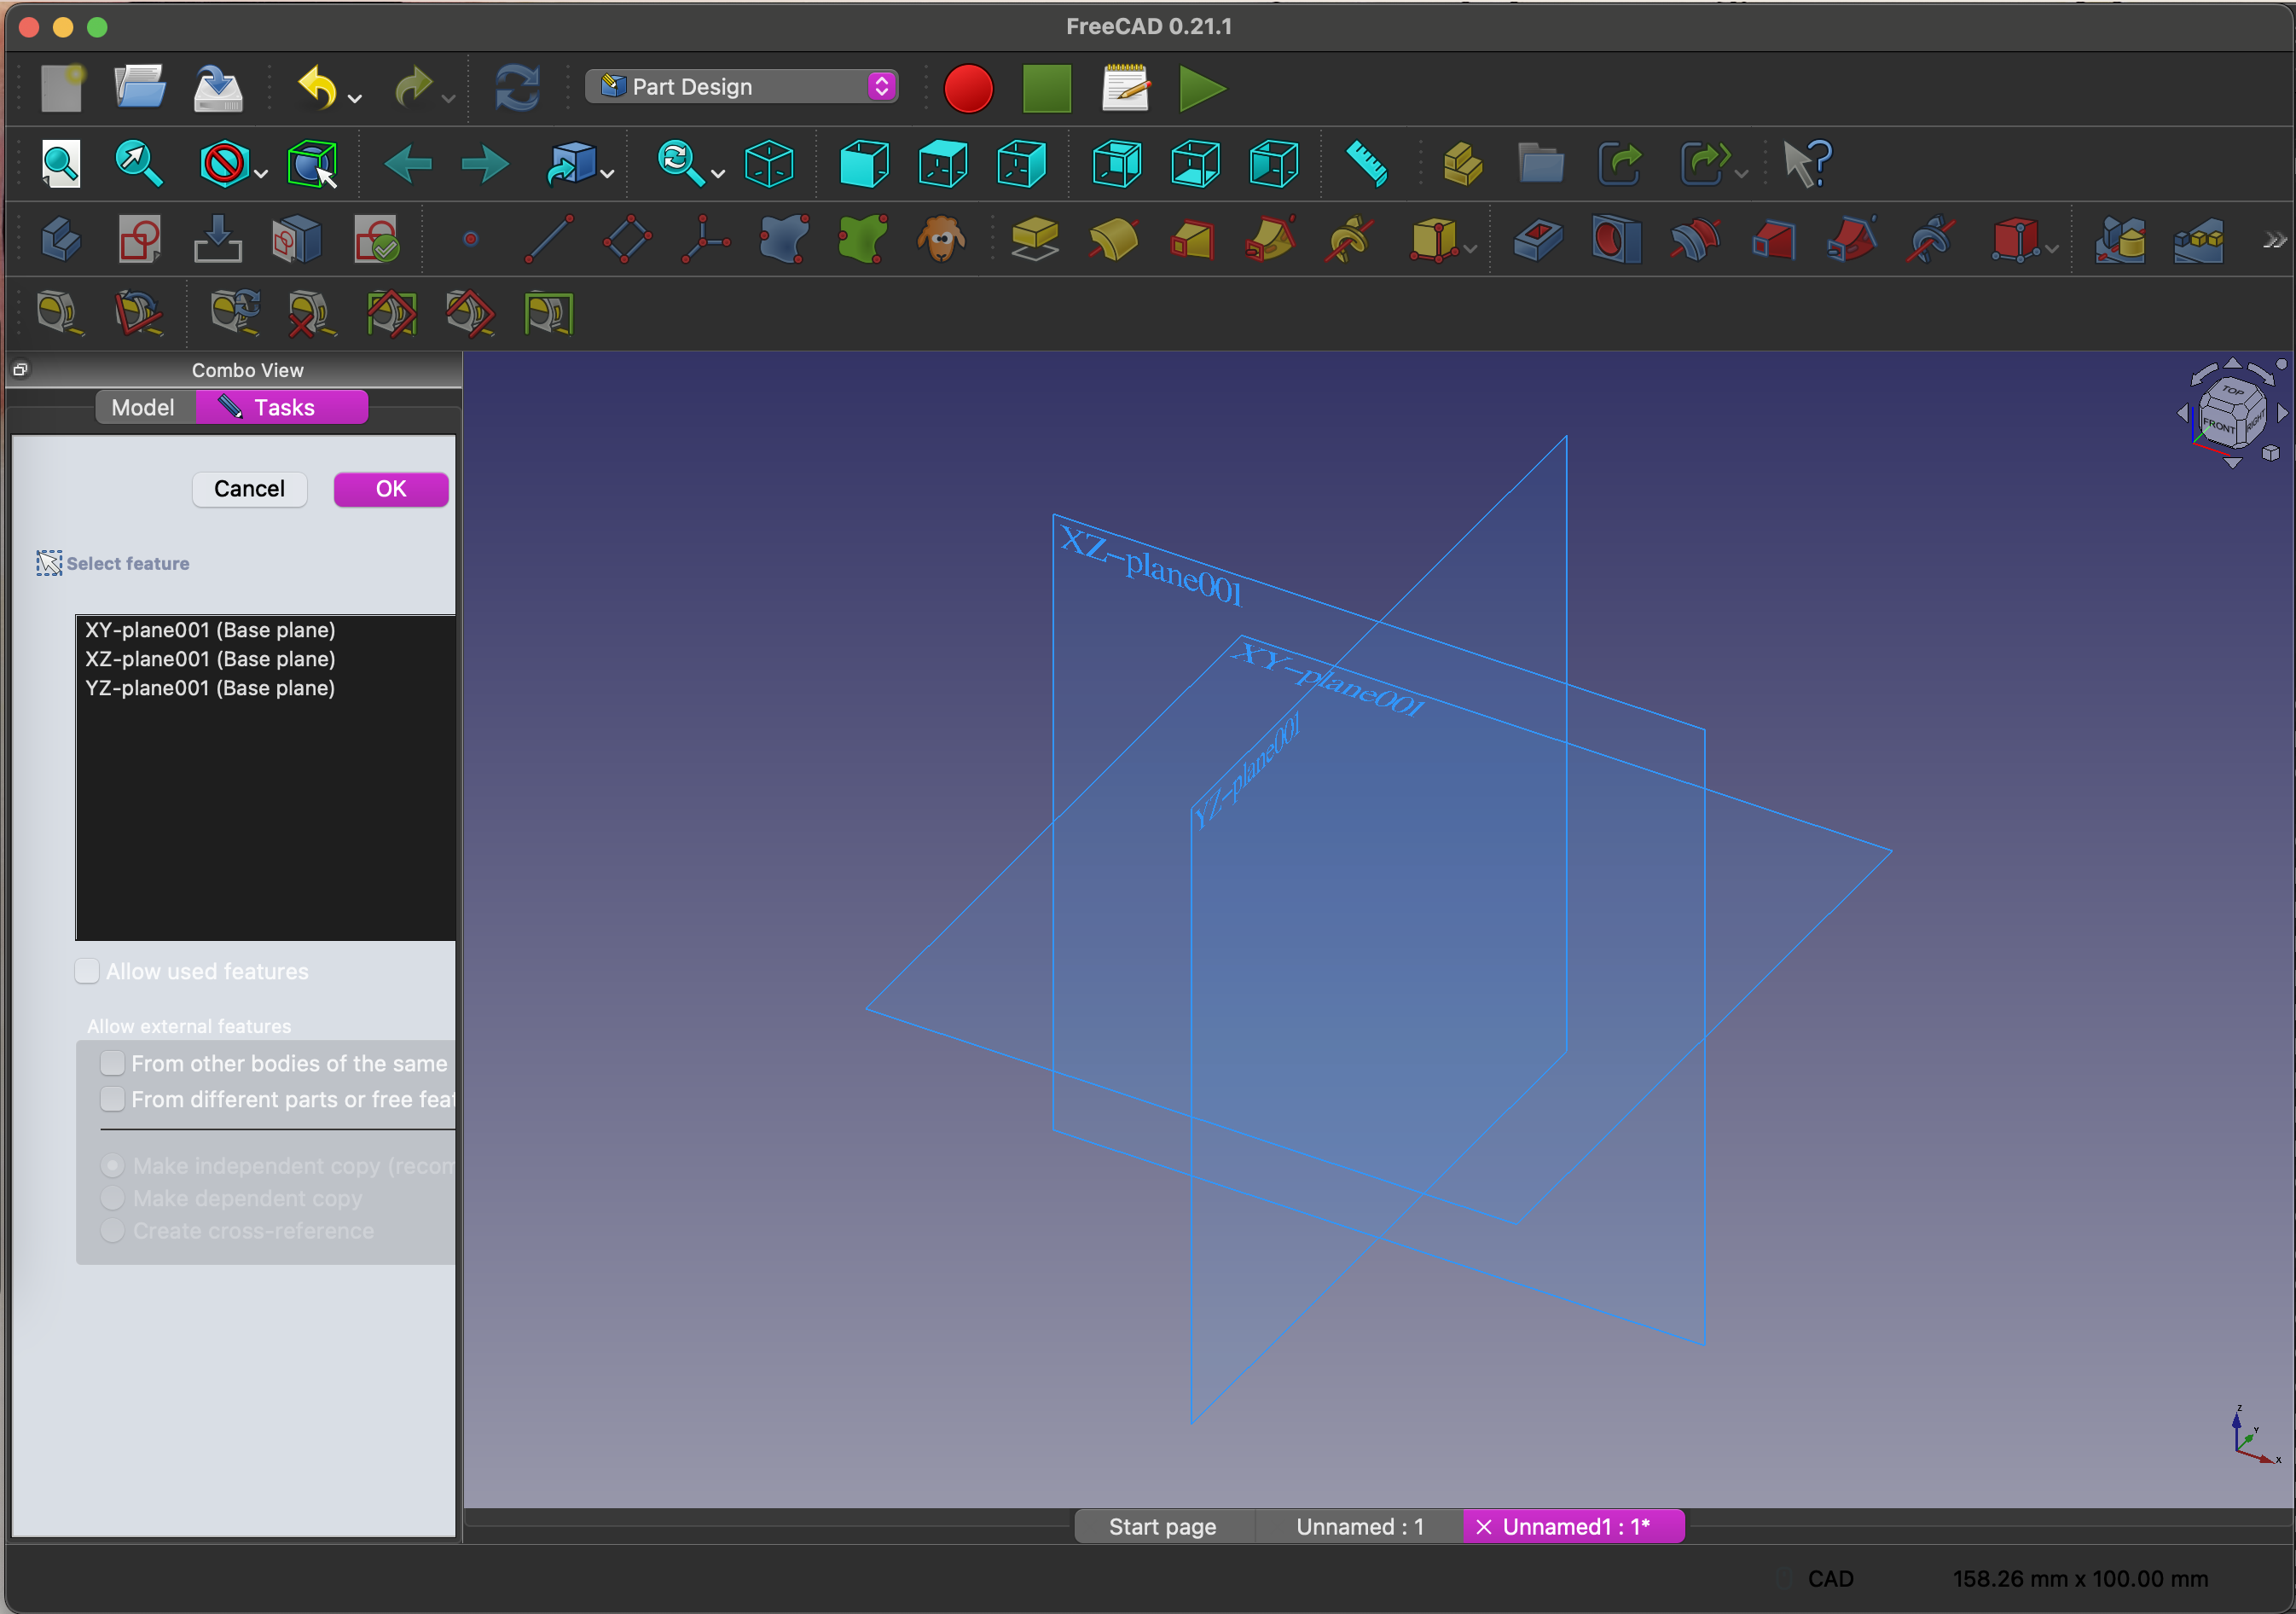Toggle the Allow used features checkbox
Screen dimensions: 2296x1614
point(87,971)
